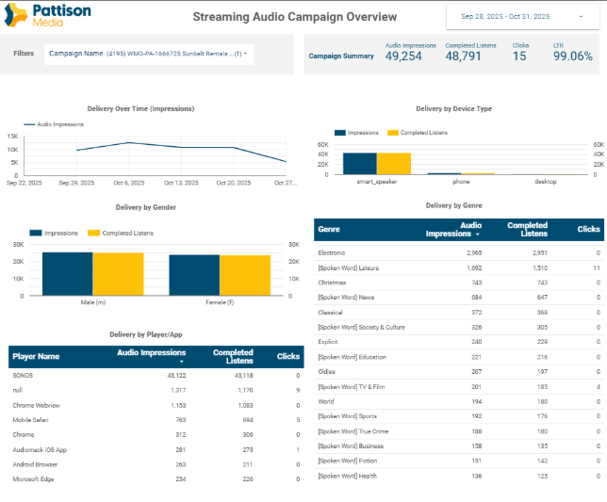Viewport: 607px width, 502px height.
Task: Click the Player Name column header
Action: point(36,356)
